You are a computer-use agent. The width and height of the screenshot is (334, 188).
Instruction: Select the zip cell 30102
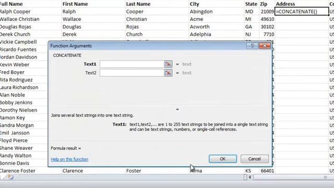(x=267, y=27)
